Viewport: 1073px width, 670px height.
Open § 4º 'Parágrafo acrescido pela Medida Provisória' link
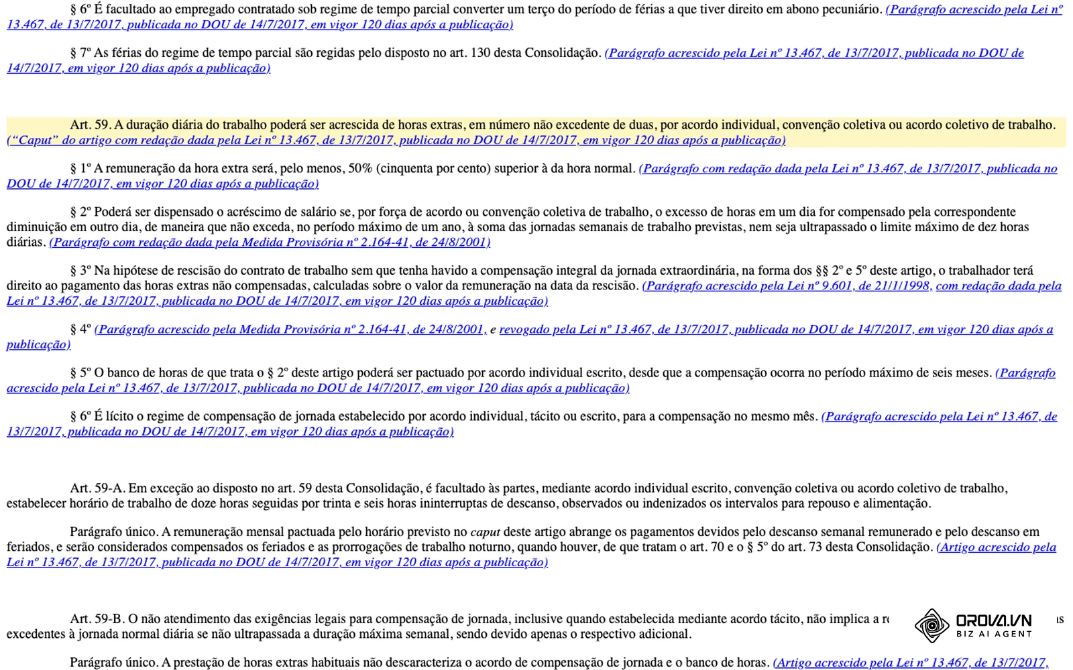290,329
